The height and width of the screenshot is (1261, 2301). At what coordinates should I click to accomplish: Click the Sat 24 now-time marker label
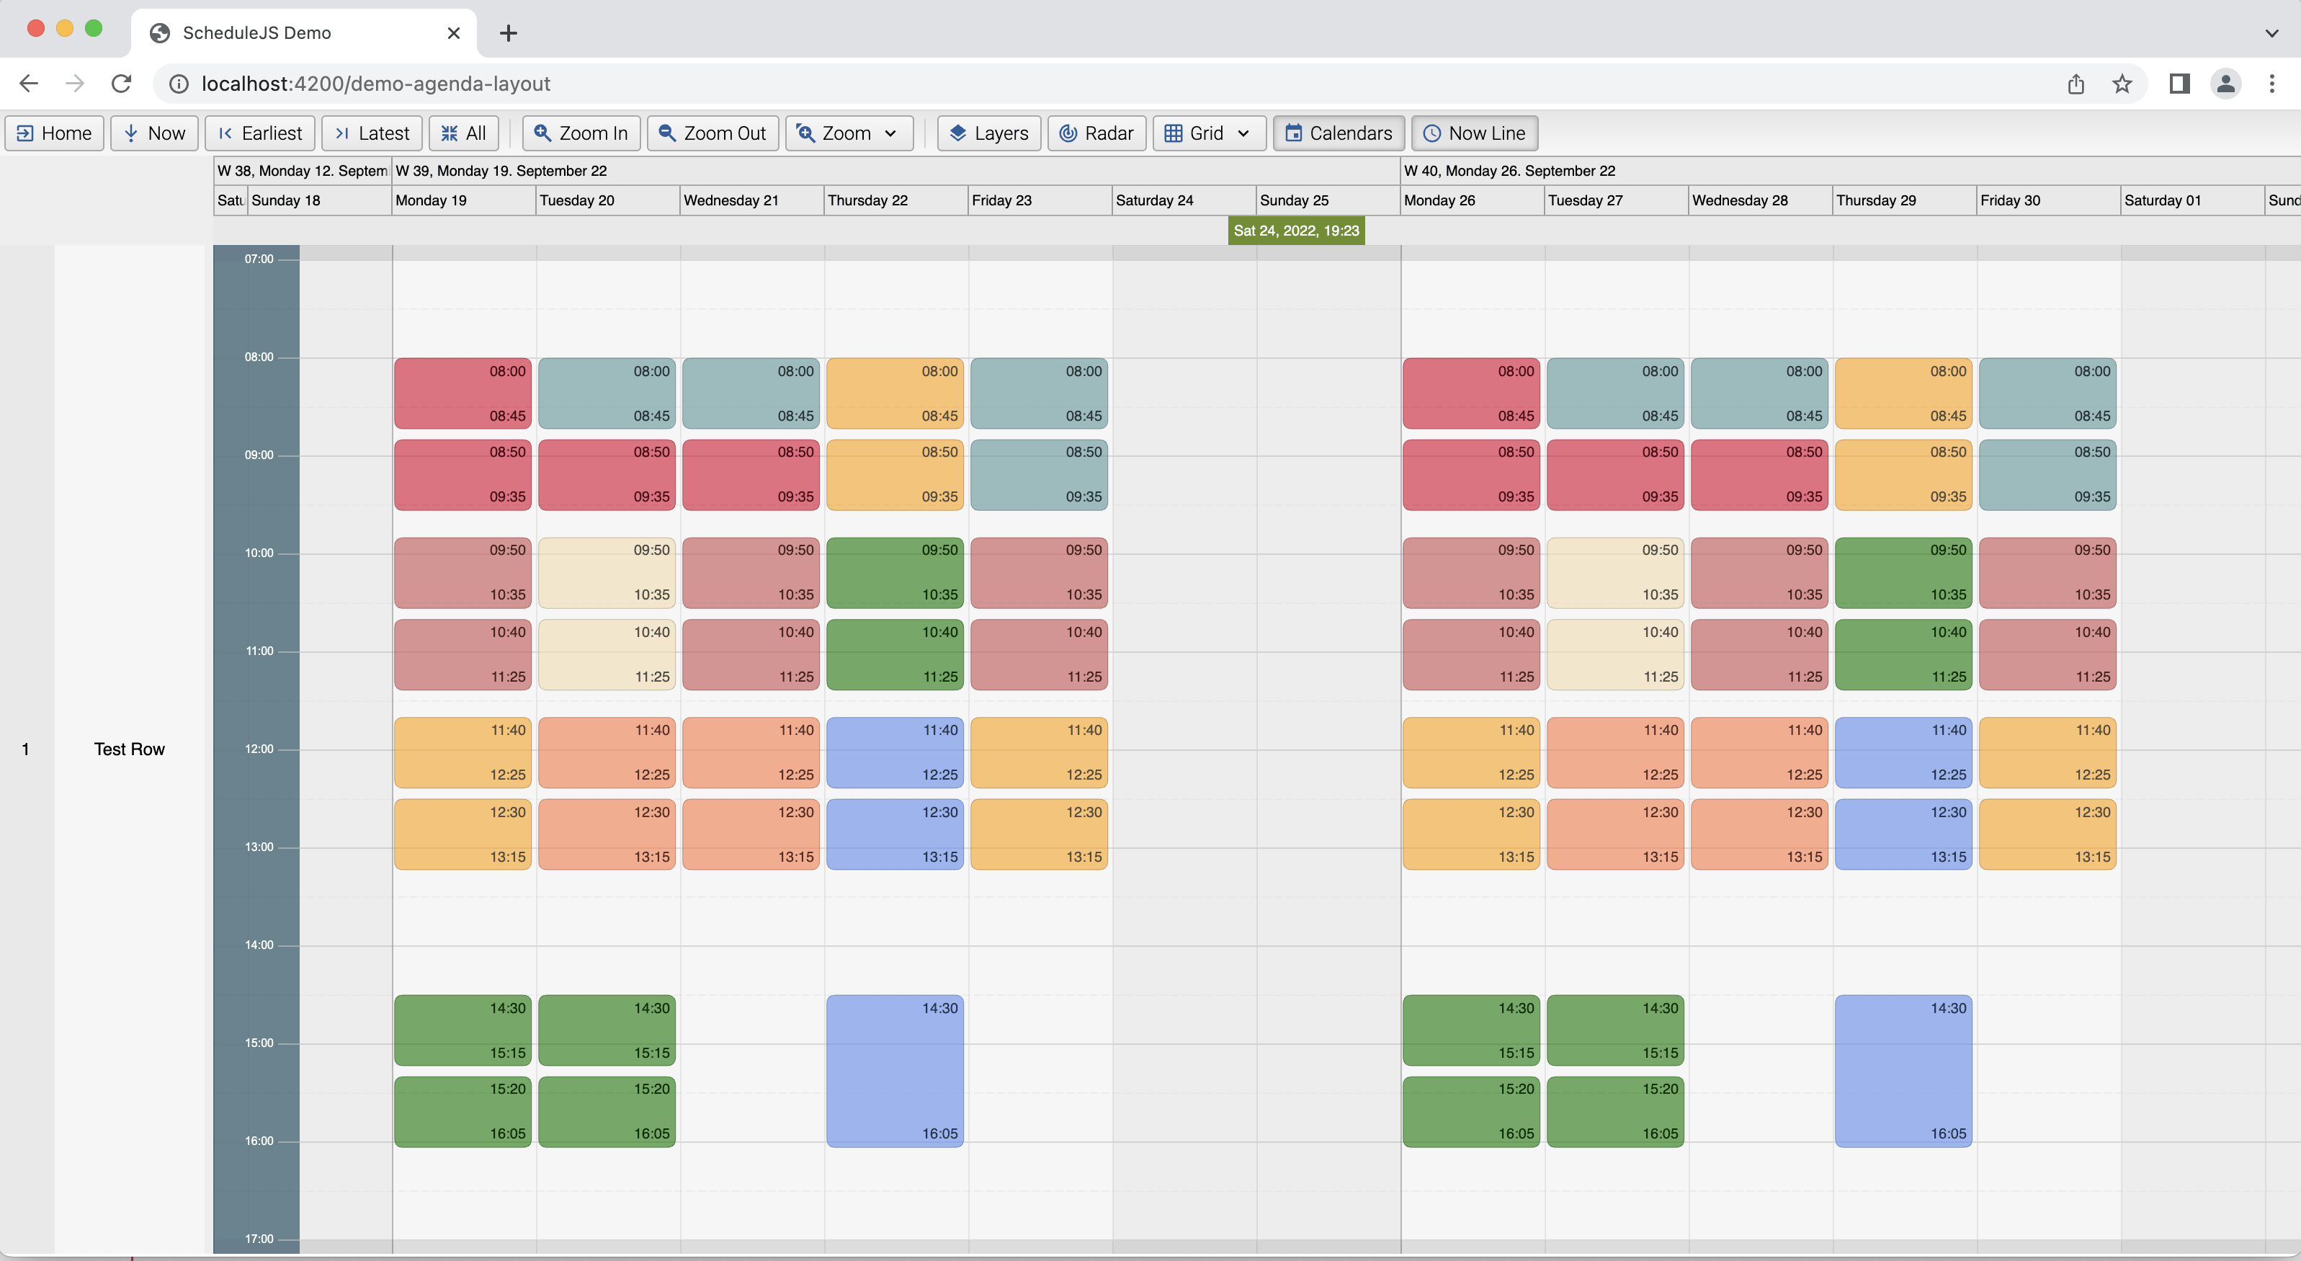coord(1296,230)
